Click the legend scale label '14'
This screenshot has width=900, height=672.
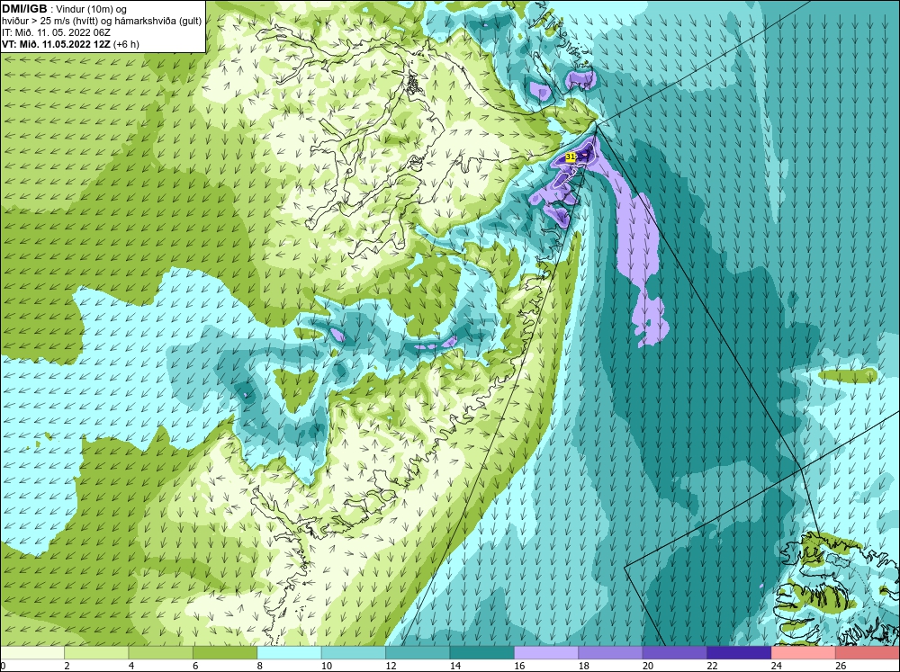tap(455, 666)
